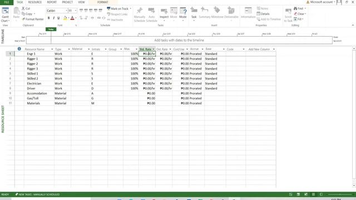356x200 pixels.
Task: Open the FILE tab
Action: click(x=7, y=2)
